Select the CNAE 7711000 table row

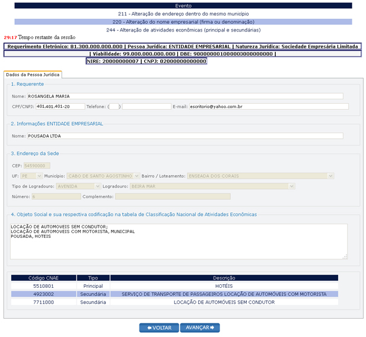tap(174, 302)
